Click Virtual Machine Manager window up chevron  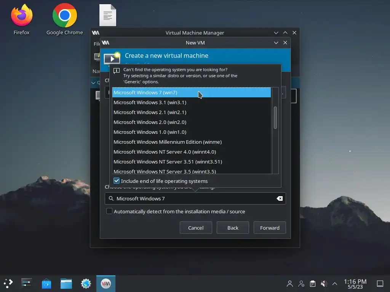point(285,33)
